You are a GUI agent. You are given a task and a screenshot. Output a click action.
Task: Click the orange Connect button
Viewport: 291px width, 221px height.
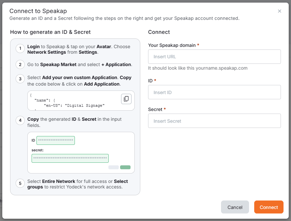[x=269, y=207]
